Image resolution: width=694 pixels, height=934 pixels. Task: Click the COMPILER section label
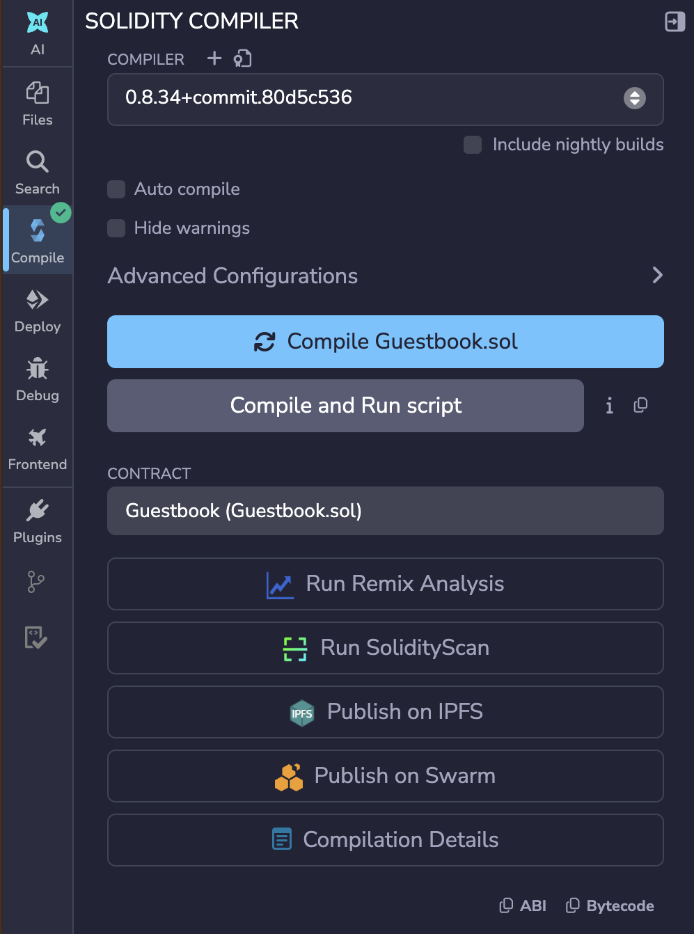point(145,60)
